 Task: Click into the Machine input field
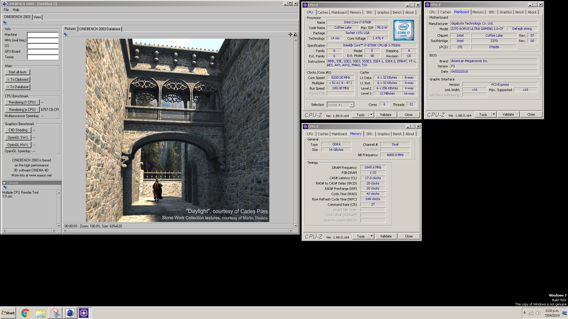43,35
